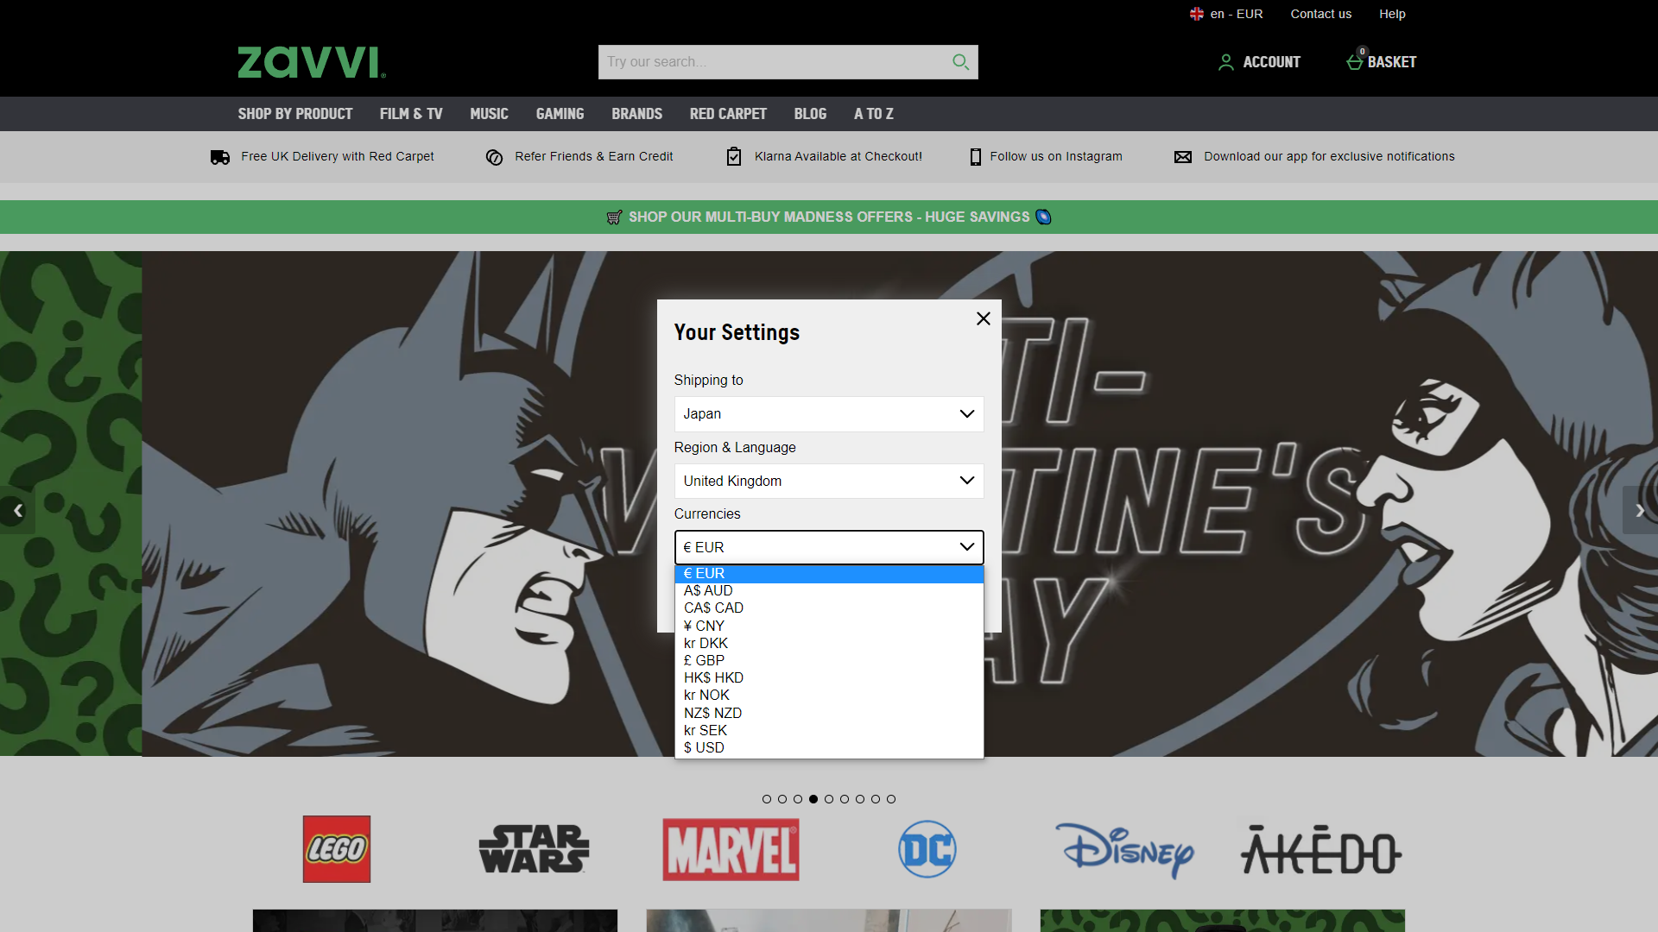Image resolution: width=1658 pixels, height=932 pixels.
Task: Open Shop By Product menu
Action: click(295, 114)
